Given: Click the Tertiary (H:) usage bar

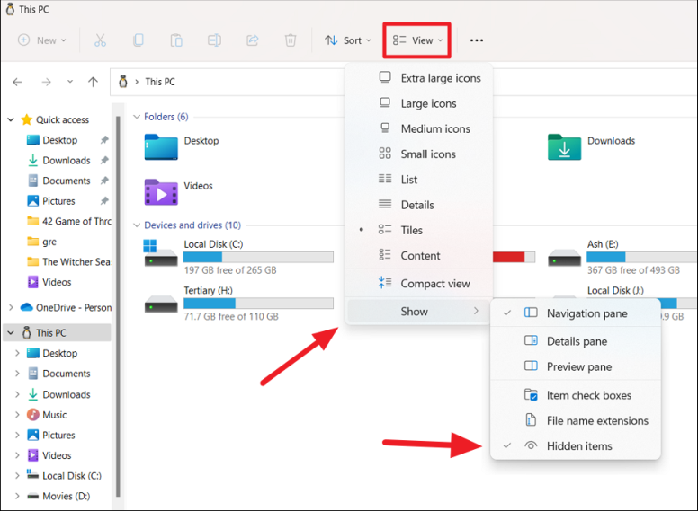Looking at the screenshot, I should [258, 303].
